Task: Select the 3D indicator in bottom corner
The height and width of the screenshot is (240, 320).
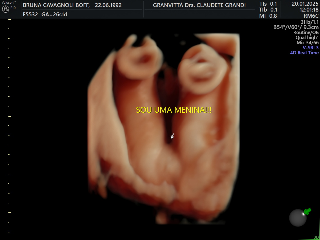Action: tap(316, 237)
